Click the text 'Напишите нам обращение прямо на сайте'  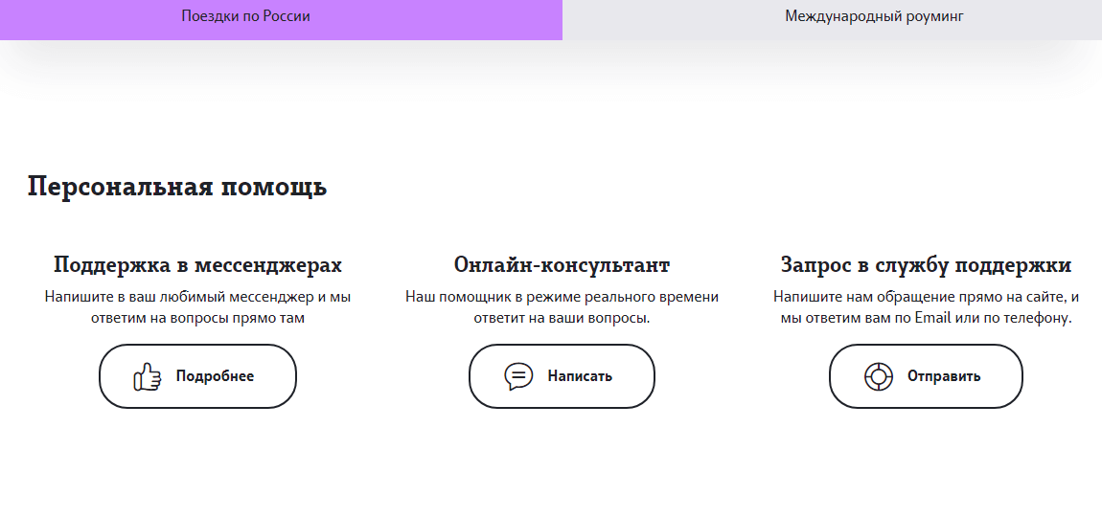click(918, 297)
